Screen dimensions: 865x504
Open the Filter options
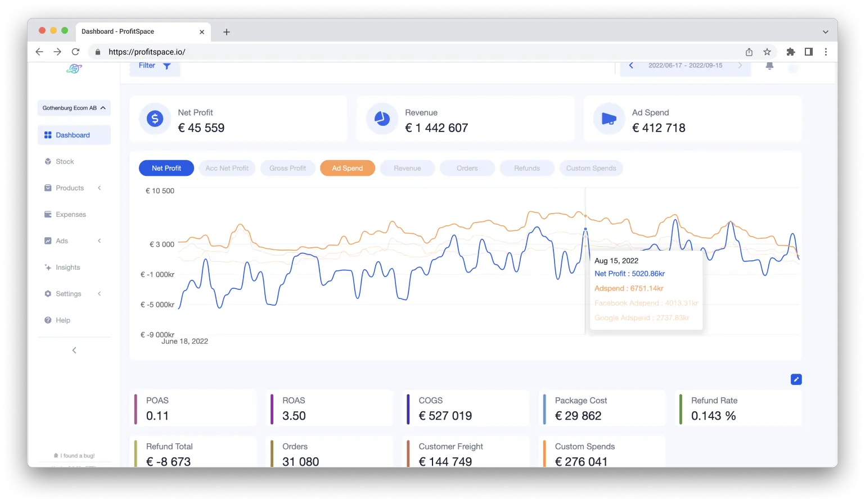(154, 65)
